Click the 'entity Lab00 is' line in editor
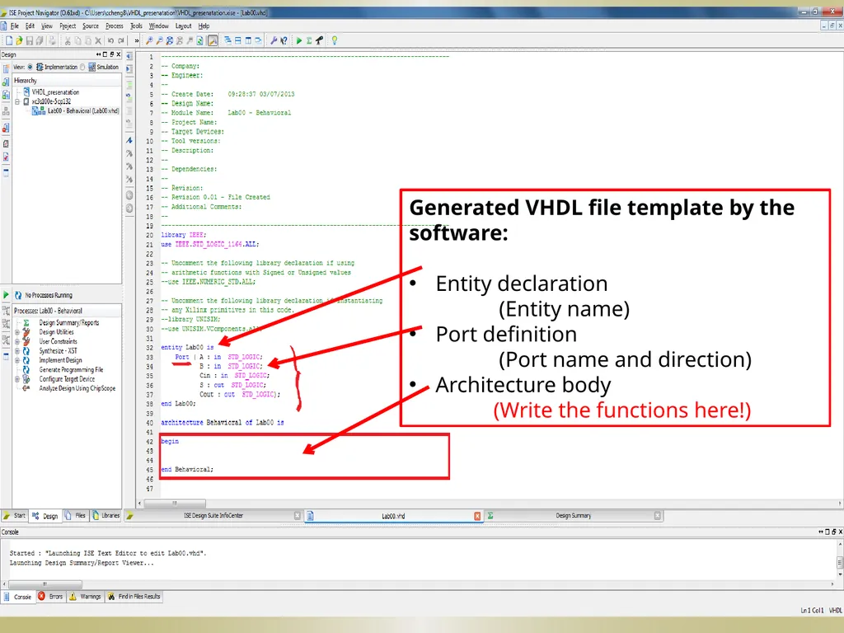 pyautogui.click(x=187, y=348)
